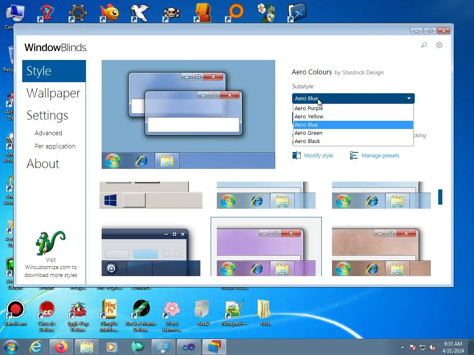Launch Internet Explorer from taskbar
This screenshot has height=355, width=474.
36,347
